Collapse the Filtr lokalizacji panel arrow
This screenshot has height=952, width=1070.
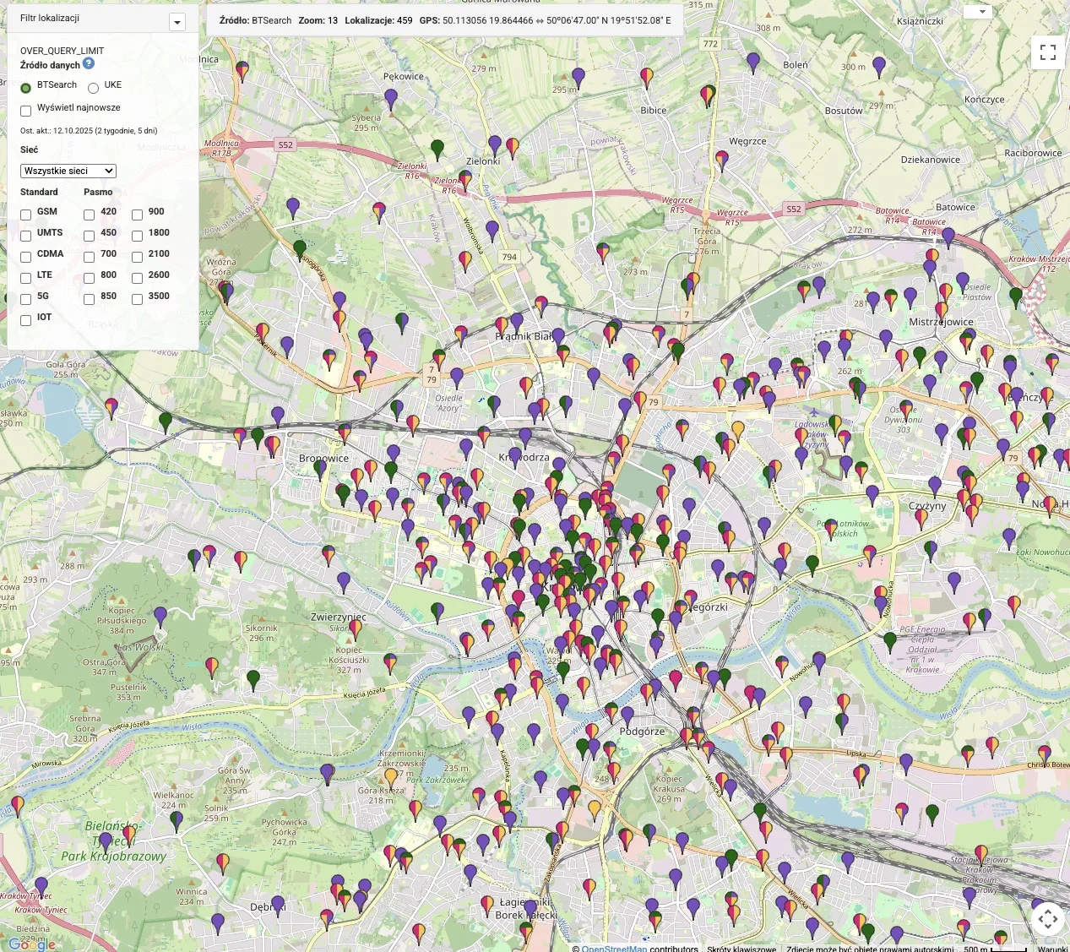tap(177, 22)
